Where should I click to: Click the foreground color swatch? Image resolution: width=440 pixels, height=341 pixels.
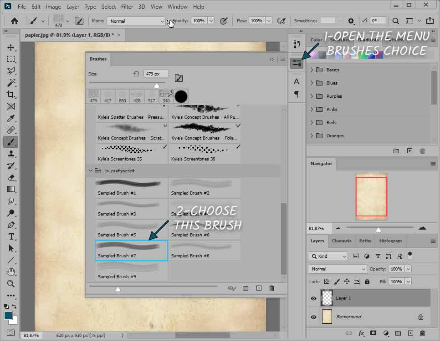tap(8, 316)
